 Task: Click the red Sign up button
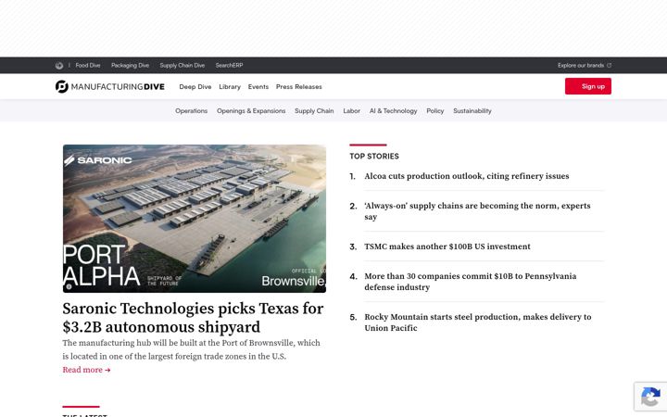(x=588, y=86)
